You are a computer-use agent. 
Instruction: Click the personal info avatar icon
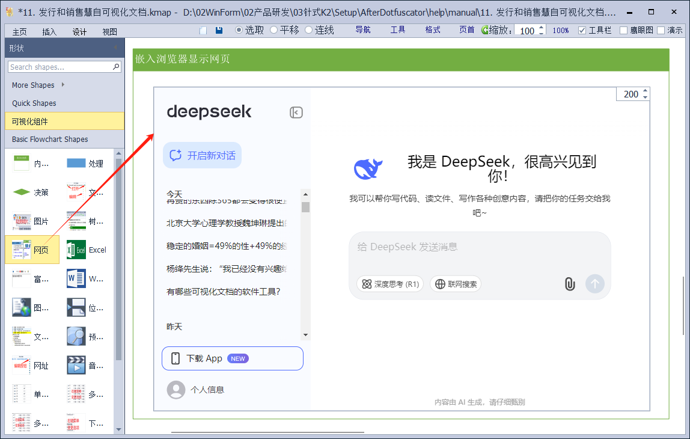click(176, 390)
